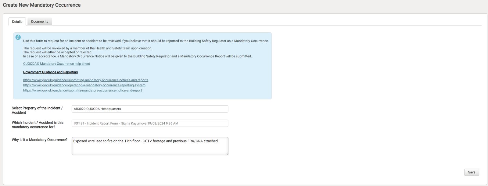Click the Create New Mandatory Occurrence title
Image resolution: width=488 pixels, height=186 pixels.
(x=42, y=5)
